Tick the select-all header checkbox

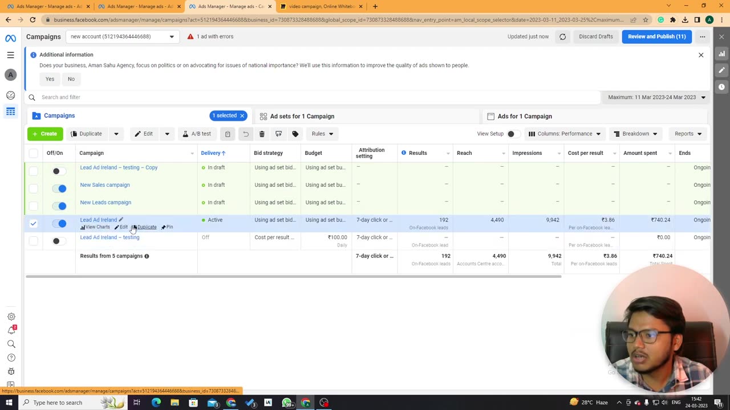pos(34,153)
